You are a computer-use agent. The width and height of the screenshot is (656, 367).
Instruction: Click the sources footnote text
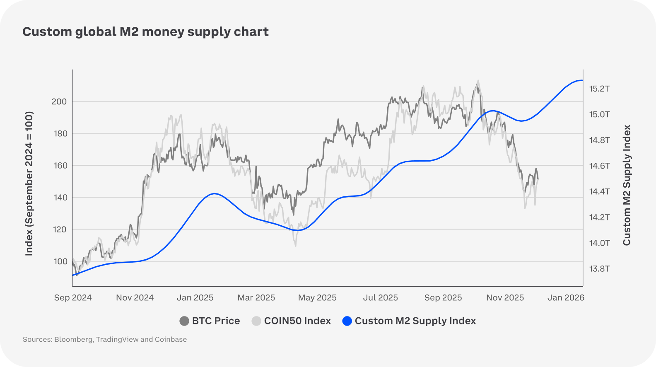pyautogui.click(x=105, y=340)
